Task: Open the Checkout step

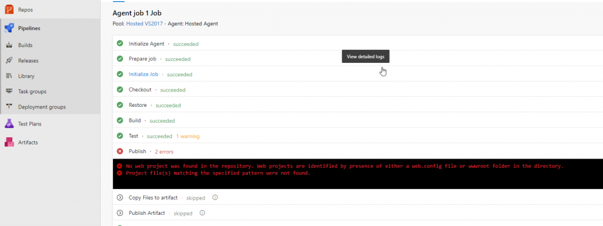Action: 140,90
